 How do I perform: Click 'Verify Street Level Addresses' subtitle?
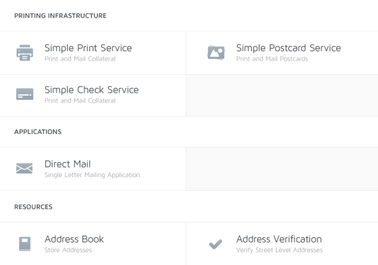tap(279, 250)
